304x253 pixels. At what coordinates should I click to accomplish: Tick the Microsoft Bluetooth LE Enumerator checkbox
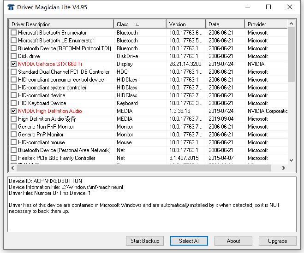click(x=13, y=40)
